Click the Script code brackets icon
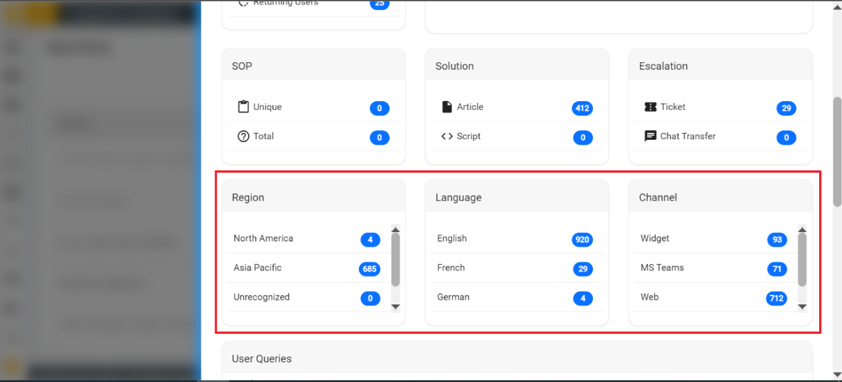 (446, 136)
